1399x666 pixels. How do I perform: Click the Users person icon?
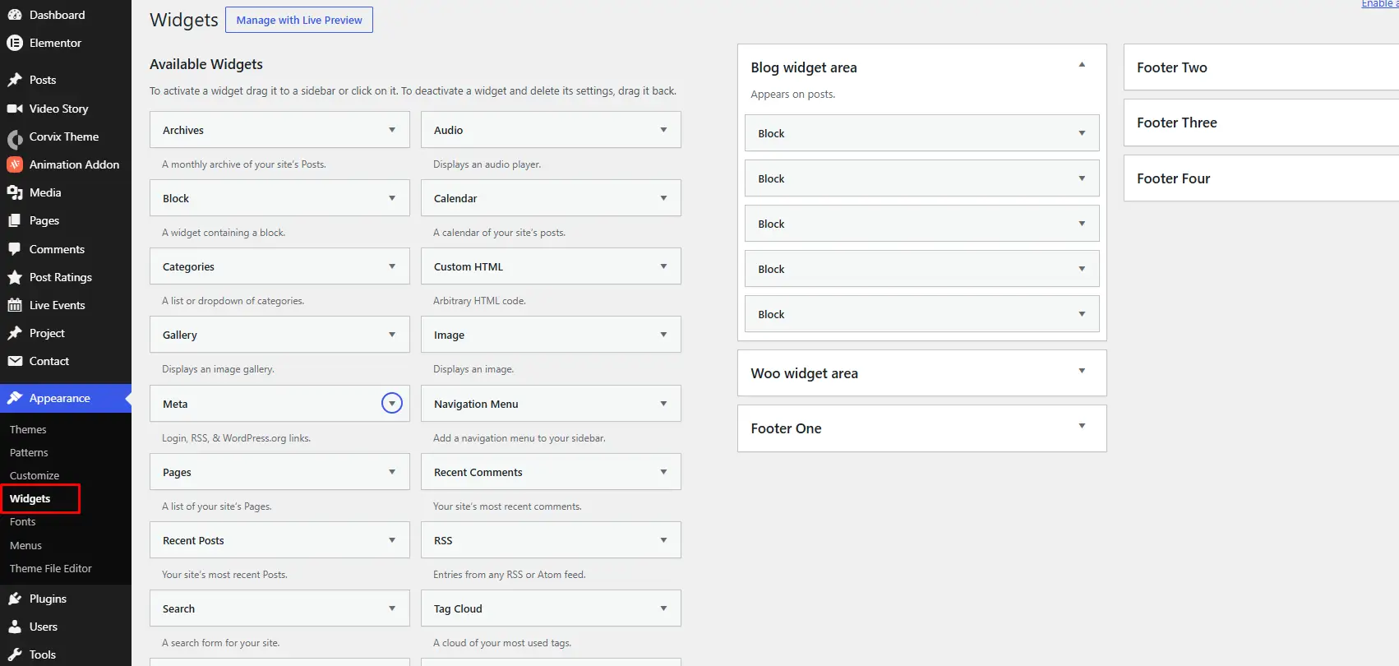pos(15,627)
